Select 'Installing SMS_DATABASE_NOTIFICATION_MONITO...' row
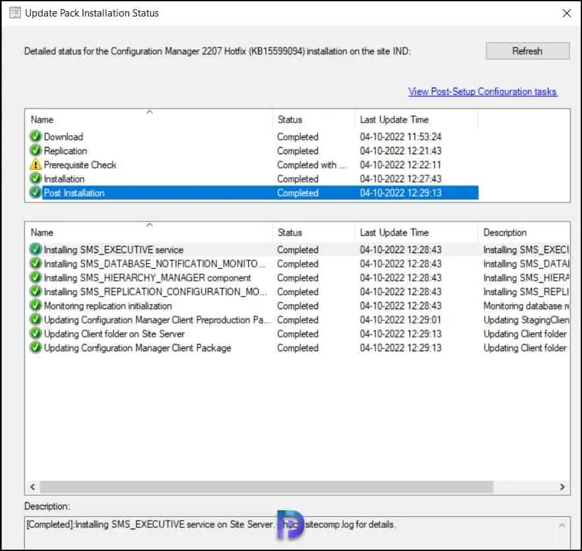This screenshot has width=582, height=551. point(299,264)
